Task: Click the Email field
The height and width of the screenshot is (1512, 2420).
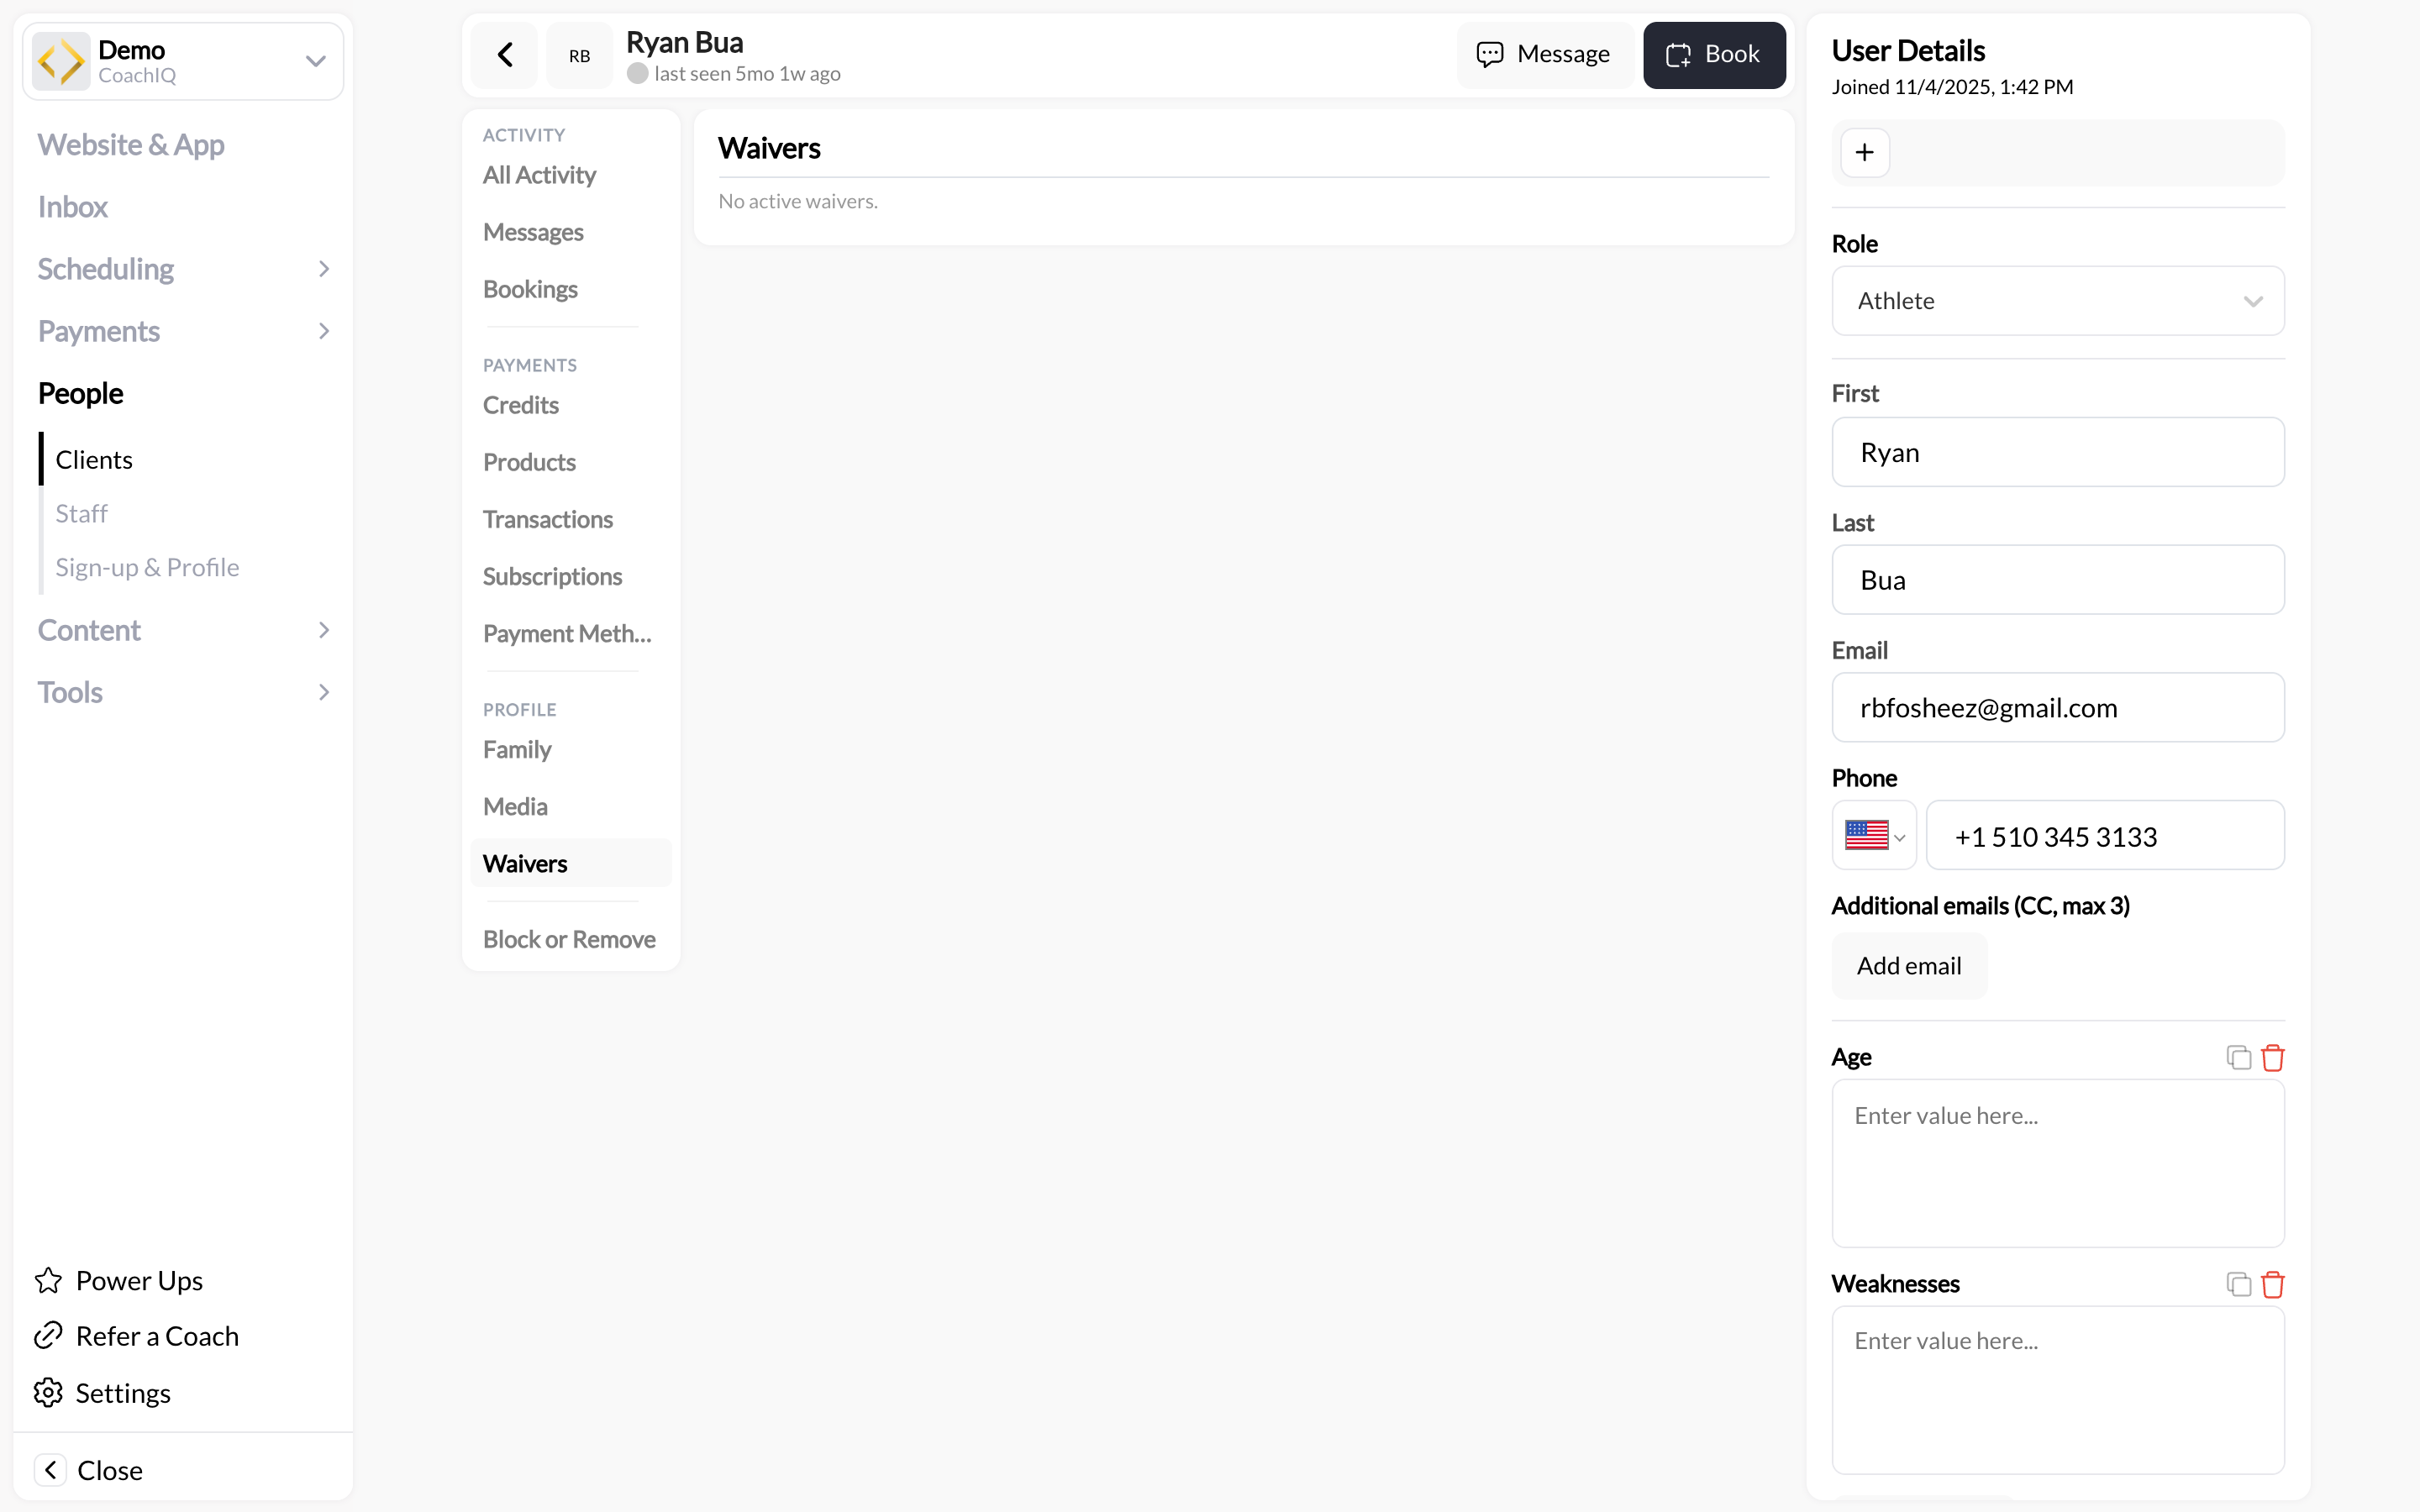Action: 2057,707
